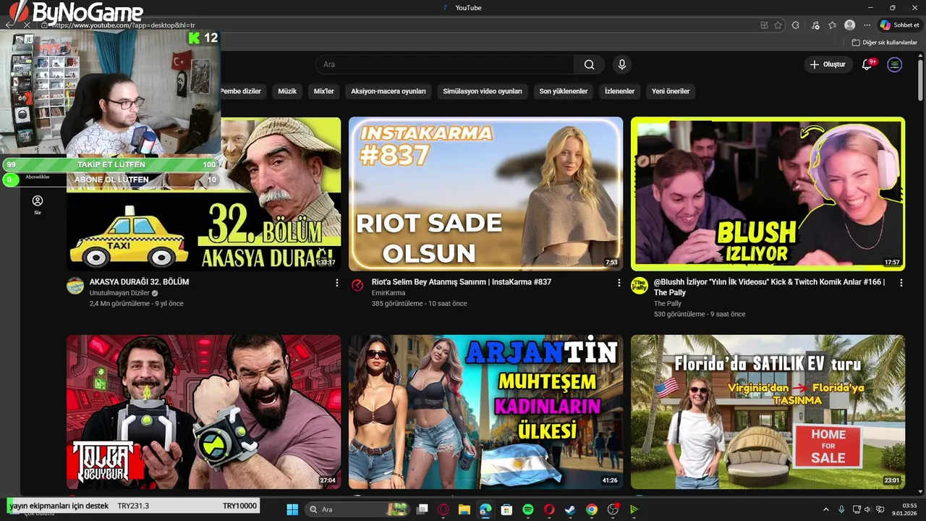This screenshot has width=926, height=521.
Task: Play the Tolga Özuygur Ben 10 thumbnail
Action: click(x=204, y=412)
